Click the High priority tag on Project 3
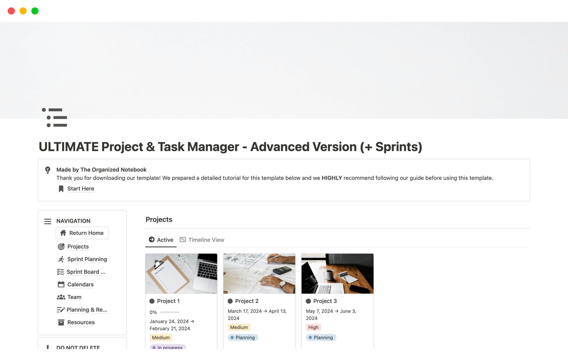This screenshot has height=355, width=568. point(313,327)
